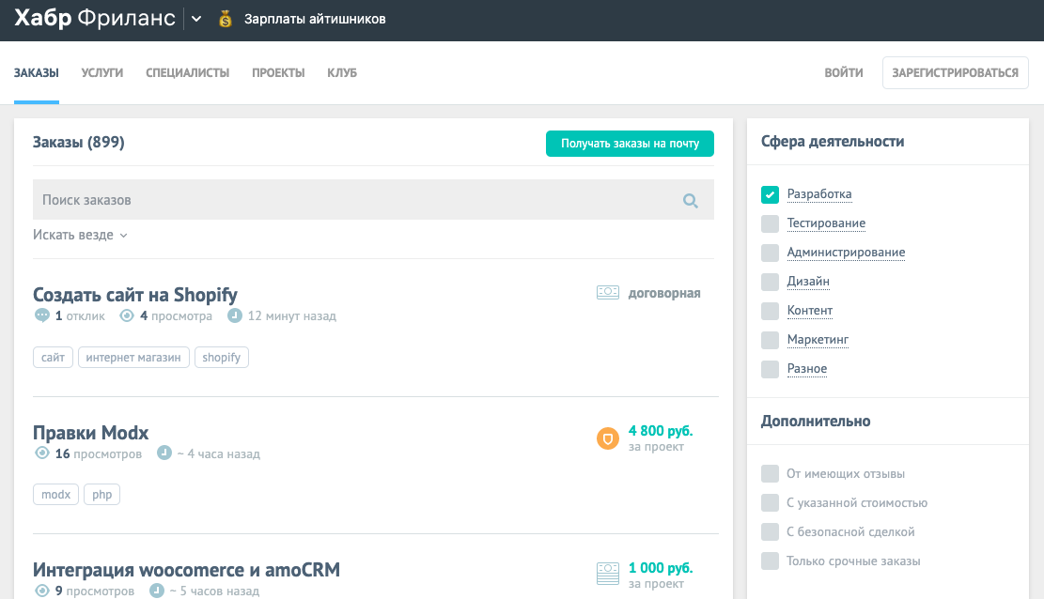Switch to the Заказы tab

[x=37, y=72]
